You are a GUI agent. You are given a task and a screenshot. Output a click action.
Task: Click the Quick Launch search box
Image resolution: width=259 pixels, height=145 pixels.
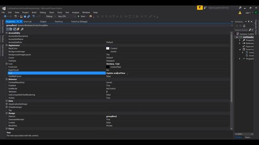click(223, 8)
